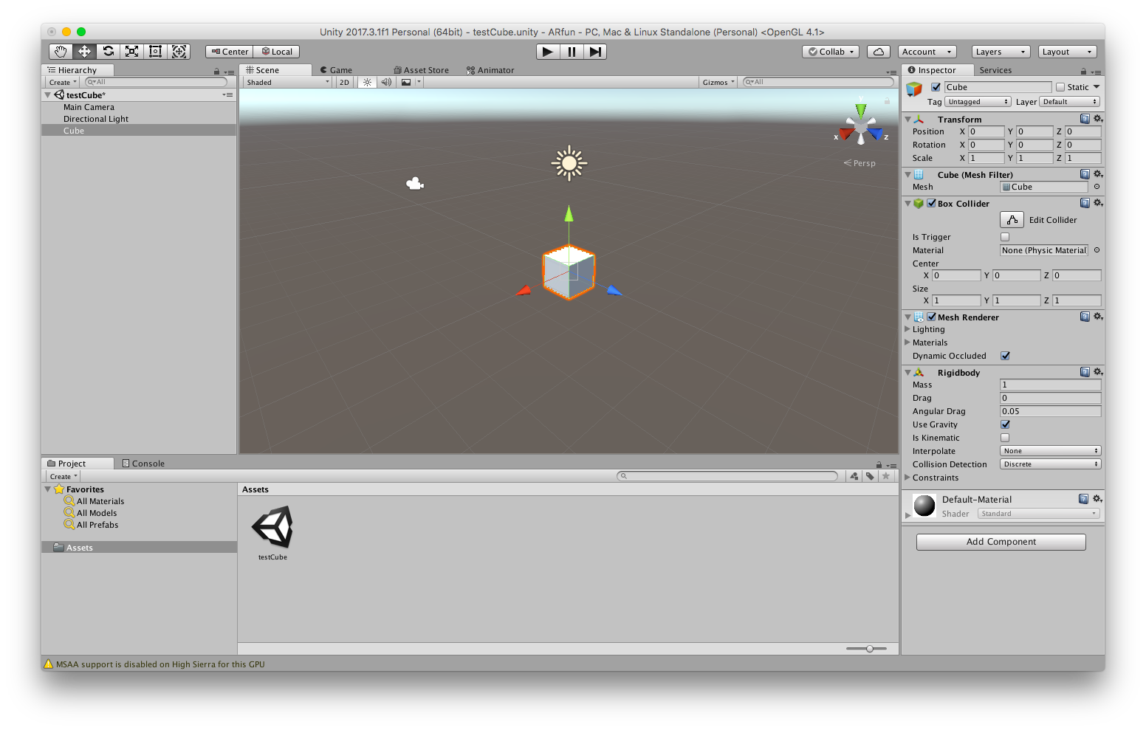
Task: Switch to the Services tab
Action: coord(995,70)
